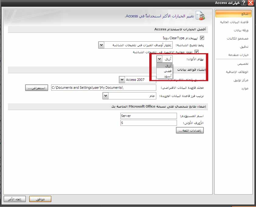Click the إعدادات اللغة language settings button
The height and width of the screenshot is (207, 256).
point(190,130)
